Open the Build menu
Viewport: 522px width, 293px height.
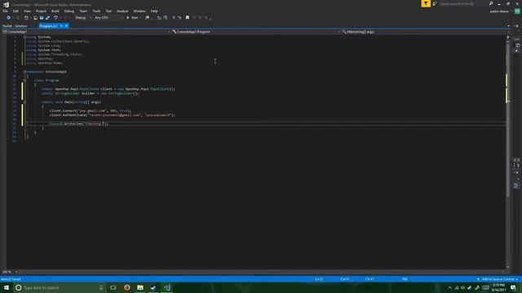[x=55, y=11]
